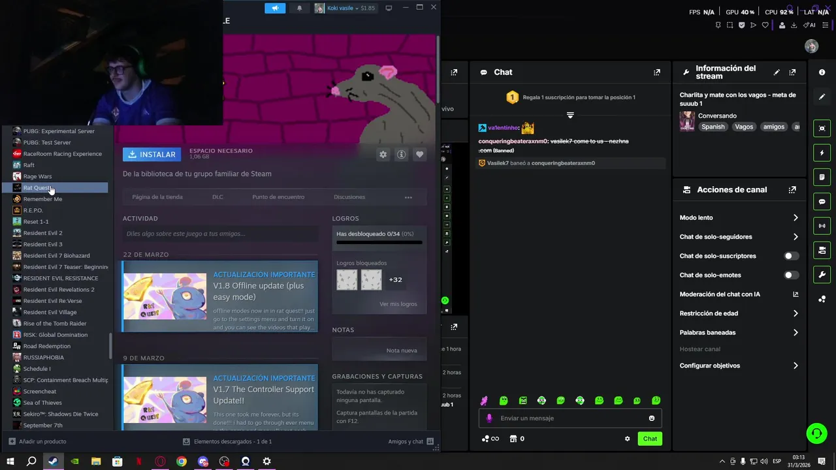The image size is (836, 470).
Task: Pop out Información del stream panel
Action: pyautogui.click(x=792, y=72)
